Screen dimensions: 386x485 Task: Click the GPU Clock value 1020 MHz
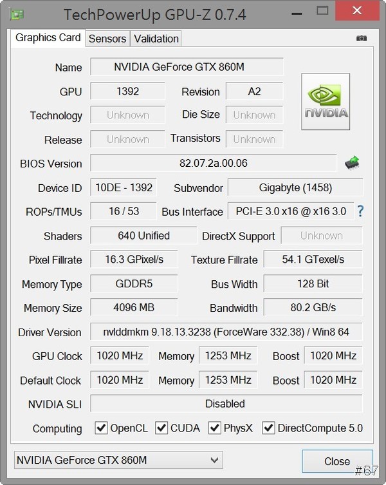click(120, 356)
